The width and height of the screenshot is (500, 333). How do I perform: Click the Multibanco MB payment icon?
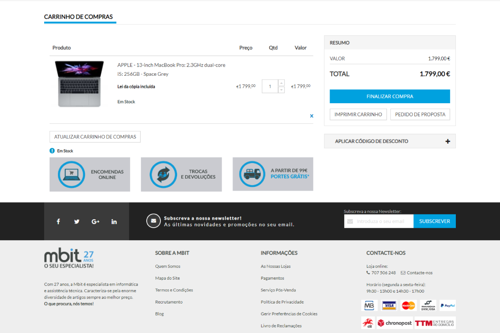coord(369,306)
